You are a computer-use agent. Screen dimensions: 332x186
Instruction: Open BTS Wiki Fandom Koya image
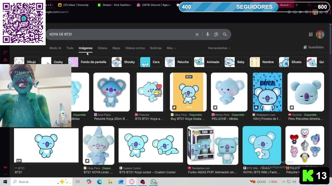[262, 145]
